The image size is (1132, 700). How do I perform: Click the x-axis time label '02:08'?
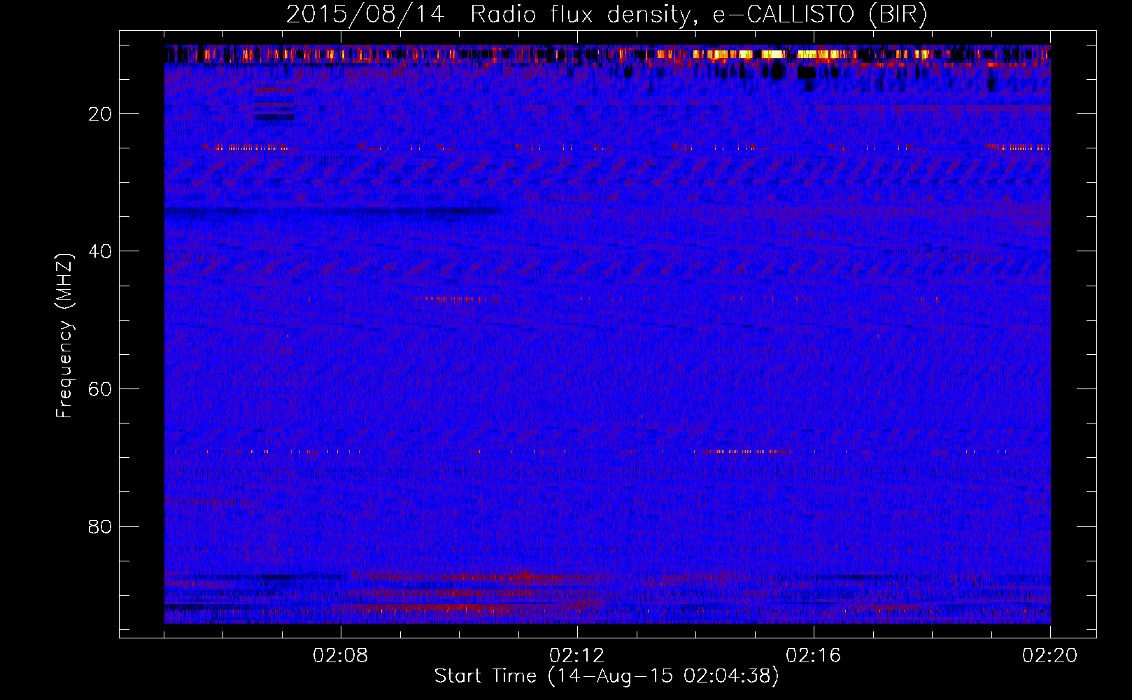coord(341,656)
